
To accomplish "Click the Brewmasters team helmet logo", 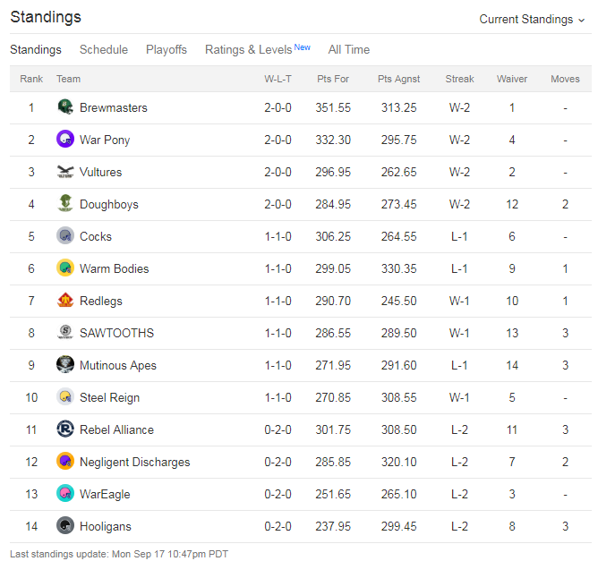I will (x=65, y=107).
